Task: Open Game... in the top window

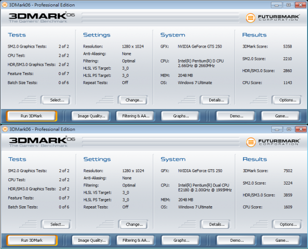Action: [x=281, y=116]
